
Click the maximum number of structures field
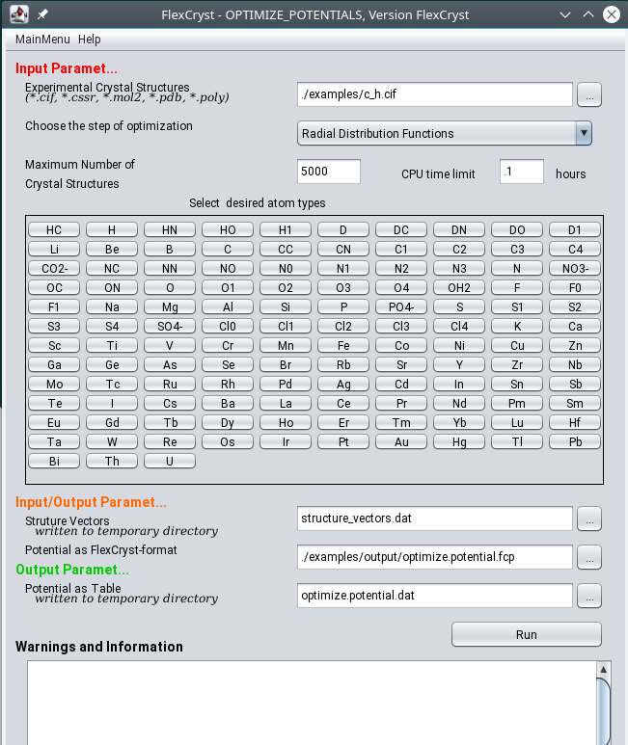click(329, 172)
